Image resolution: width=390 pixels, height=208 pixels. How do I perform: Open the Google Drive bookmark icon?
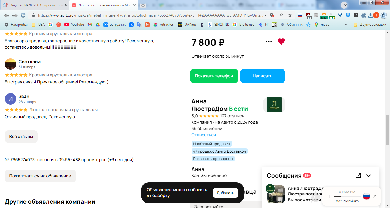pyautogui.click(x=97, y=25)
